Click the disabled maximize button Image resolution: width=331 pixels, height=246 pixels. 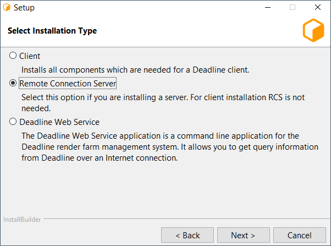tap(293, 7)
